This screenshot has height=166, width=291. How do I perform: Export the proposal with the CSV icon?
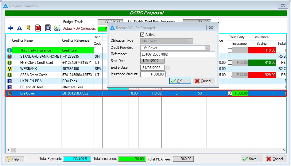point(57,28)
